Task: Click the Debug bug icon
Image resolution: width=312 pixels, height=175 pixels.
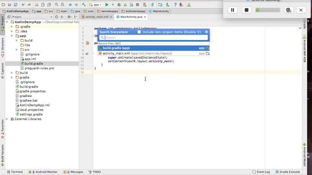Action: coord(119,4)
